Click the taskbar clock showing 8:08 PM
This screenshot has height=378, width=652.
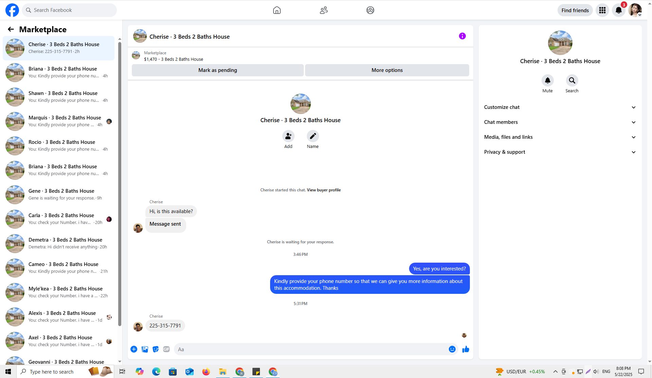point(623,372)
